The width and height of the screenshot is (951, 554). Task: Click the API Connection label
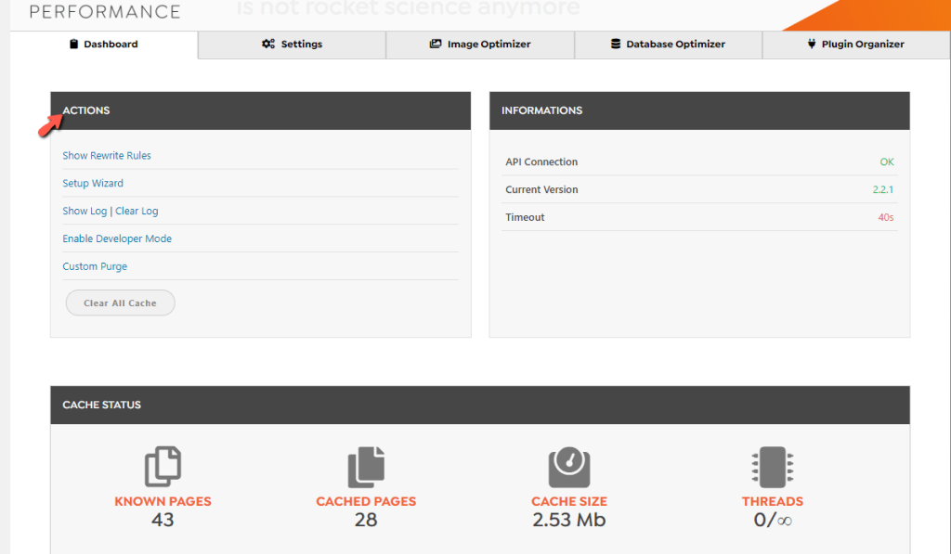[541, 161]
